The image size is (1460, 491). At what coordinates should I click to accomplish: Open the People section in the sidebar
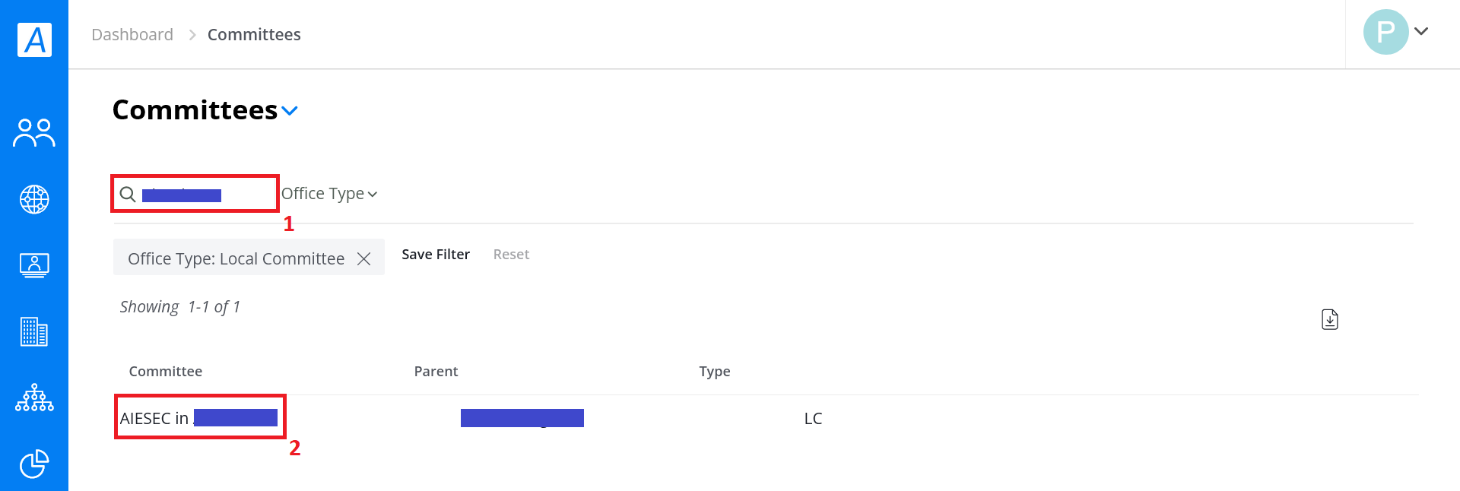pyautogui.click(x=34, y=133)
